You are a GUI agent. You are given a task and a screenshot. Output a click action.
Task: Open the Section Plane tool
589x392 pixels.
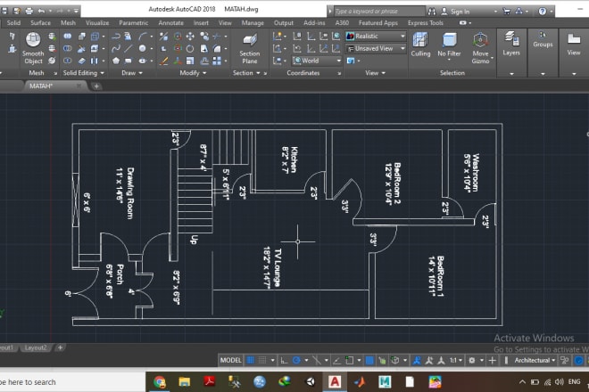click(249, 49)
